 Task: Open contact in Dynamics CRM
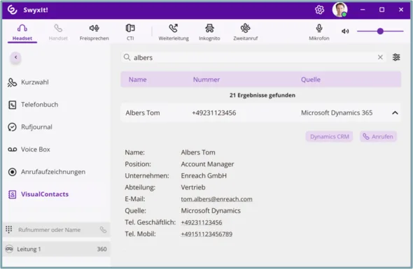click(x=329, y=136)
